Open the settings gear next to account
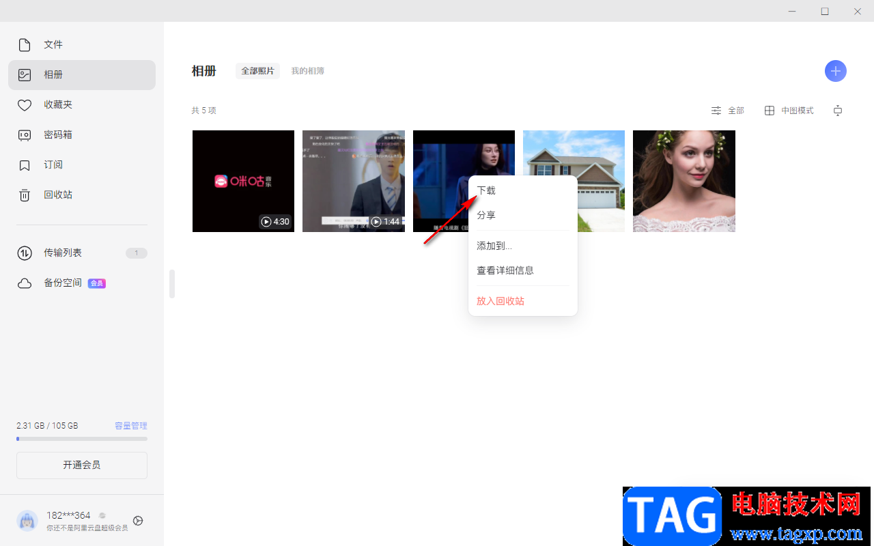Image resolution: width=874 pixels, height=546 pixels. coord(138,521)
